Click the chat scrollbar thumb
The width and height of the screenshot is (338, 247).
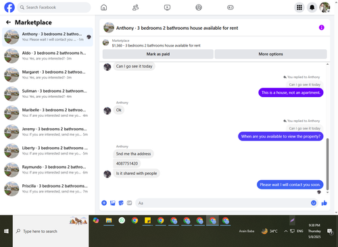(x=327, y=164)
